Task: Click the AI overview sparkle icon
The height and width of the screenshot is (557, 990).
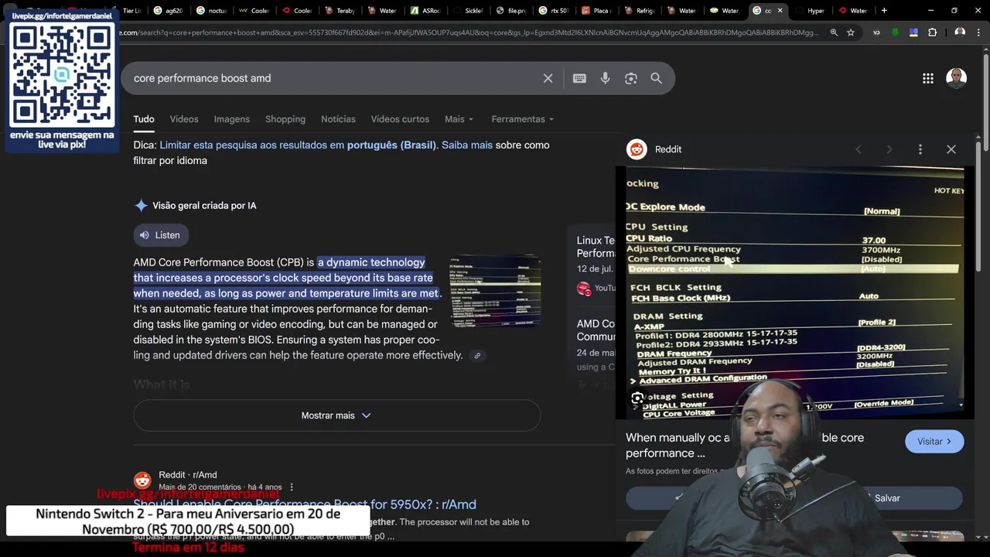Action: (x=141, y=206)
